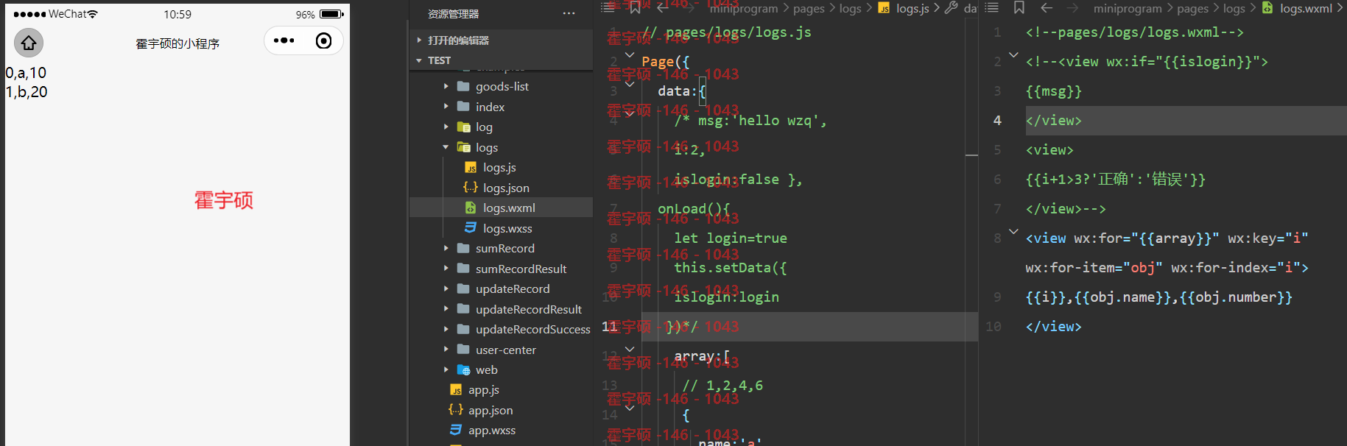Expand the updateRecord folder

(446, 289)
